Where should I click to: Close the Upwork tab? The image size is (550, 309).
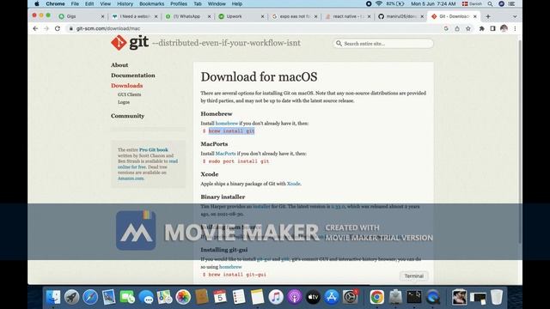(262, 16)
